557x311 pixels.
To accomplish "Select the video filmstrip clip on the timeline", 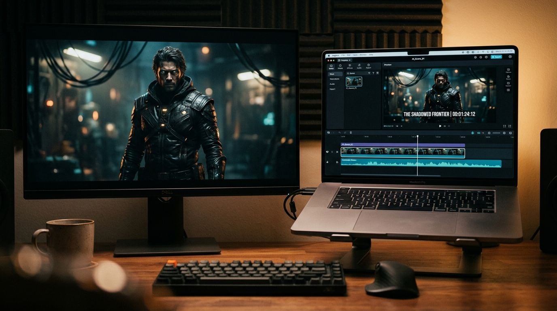I will click(403, 153).
